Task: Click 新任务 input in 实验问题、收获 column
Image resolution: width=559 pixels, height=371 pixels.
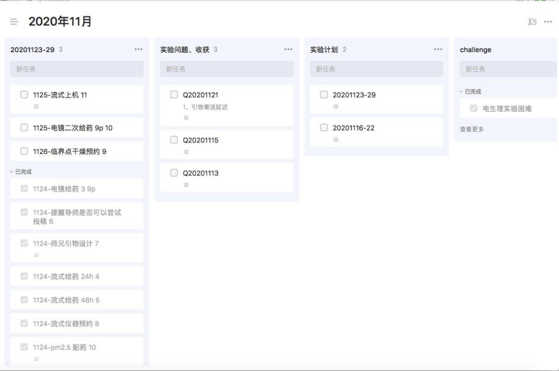Action: tap(226, 69)
